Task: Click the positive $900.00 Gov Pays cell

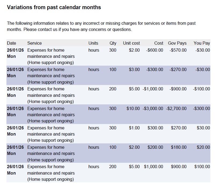Action: [179, 167]
